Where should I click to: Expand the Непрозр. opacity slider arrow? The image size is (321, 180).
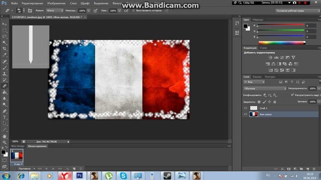(89, 10)
